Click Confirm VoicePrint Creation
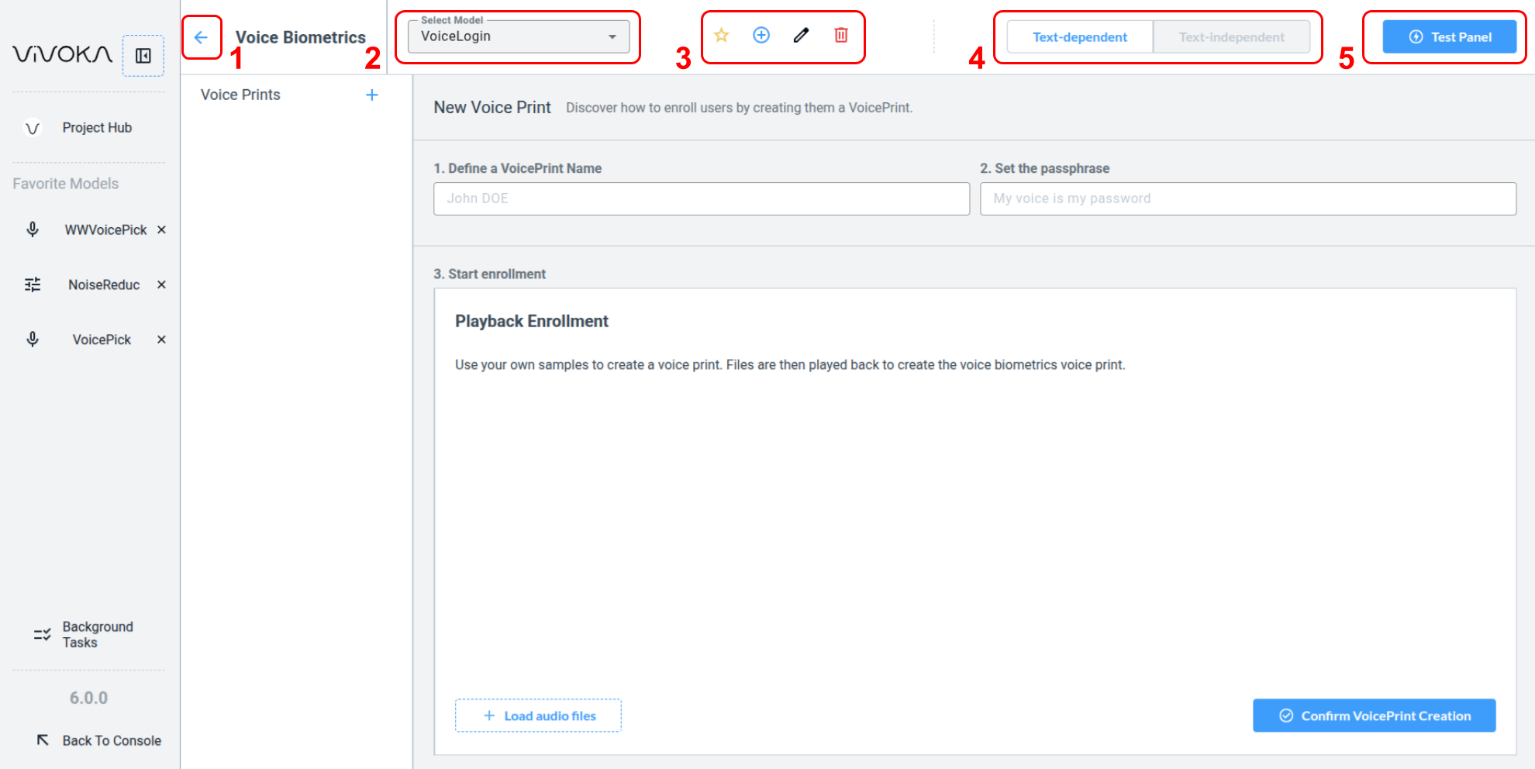Image resolution: width=1535 pixels, height=769 pixels. click(1374, 716)
